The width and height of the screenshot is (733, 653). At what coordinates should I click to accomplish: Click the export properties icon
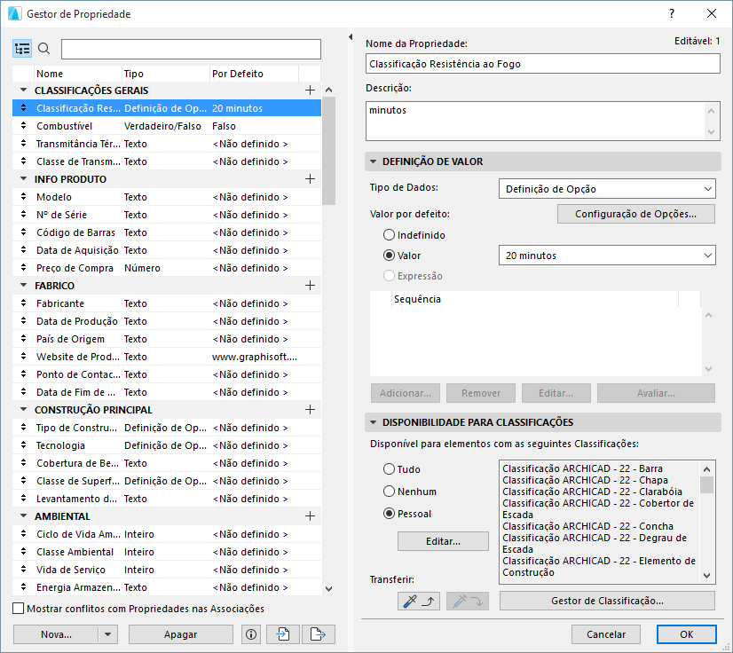tap(318, 634)
